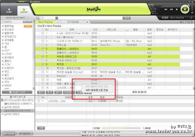Select the 내장메모리 internal memory drive

[x=19, y=104]
